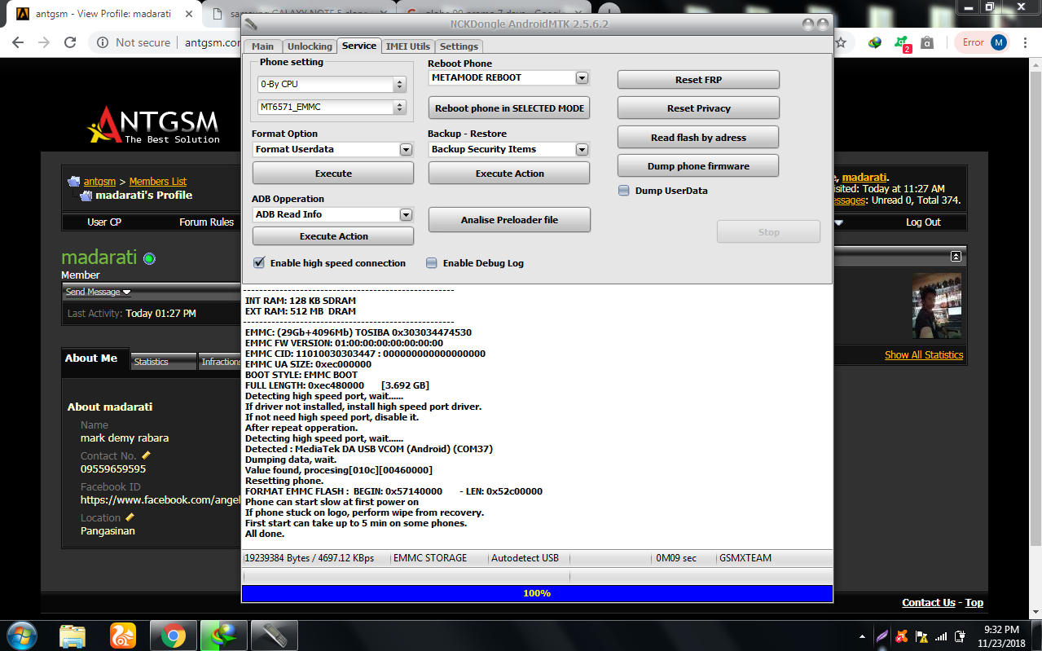Edit Contact No. with the pencil icon
The width and height of the screenshot is (1042, 651).
tap(147, 455)
